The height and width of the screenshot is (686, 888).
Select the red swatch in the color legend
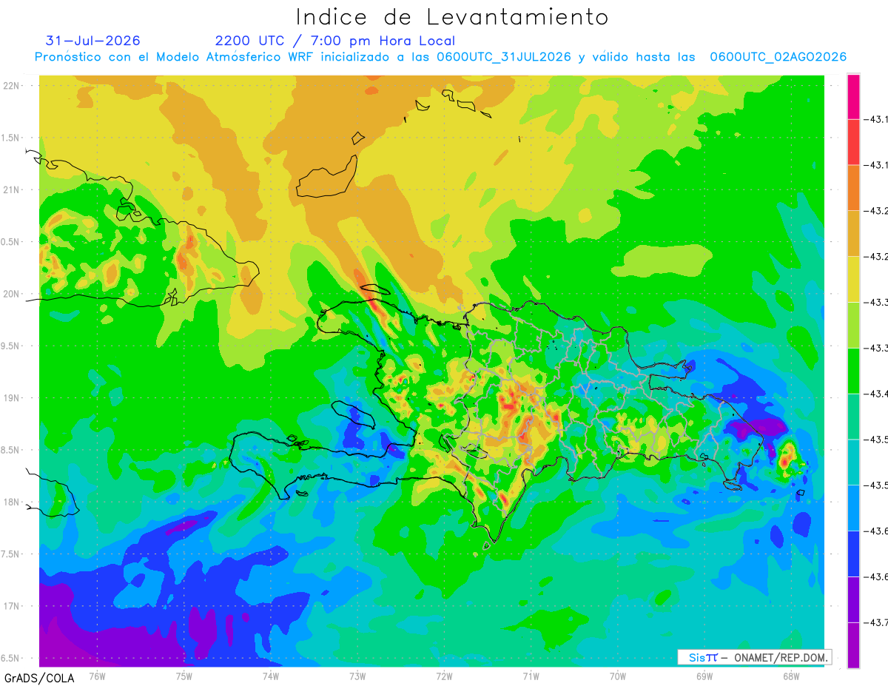pyautogui.click(x=853, y=142)
